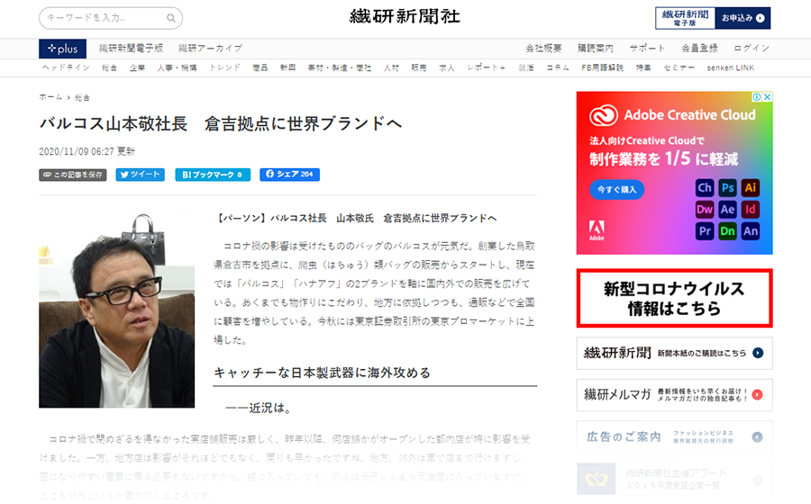Click the Dw Dreamweaver icon in ad
This screenshot has width=811, height=504.
(x=705, y=210)
